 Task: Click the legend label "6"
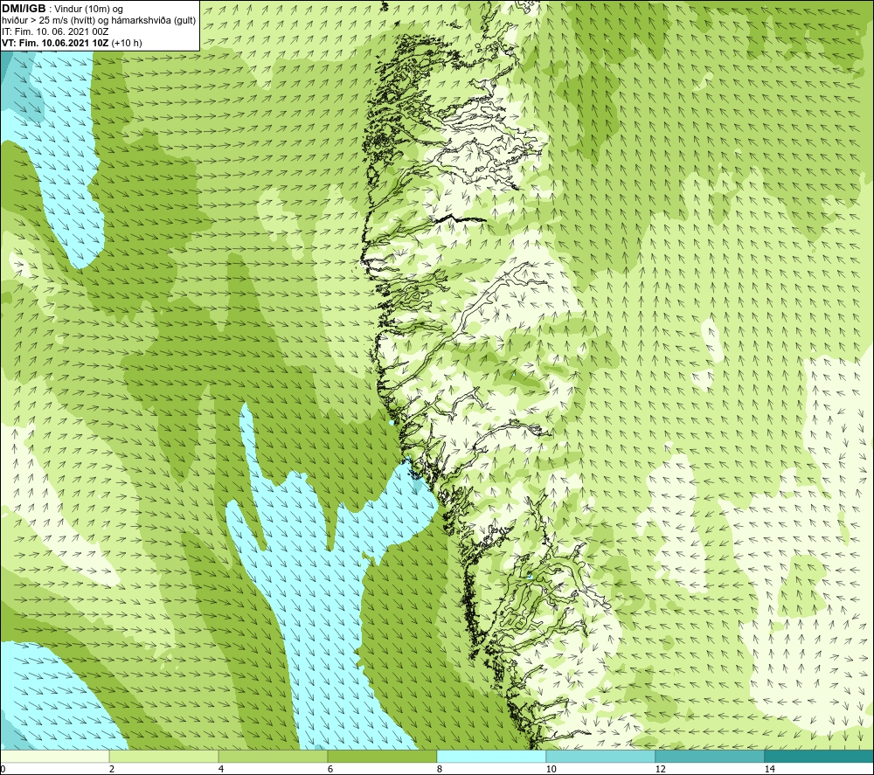(x=330, y=769)
